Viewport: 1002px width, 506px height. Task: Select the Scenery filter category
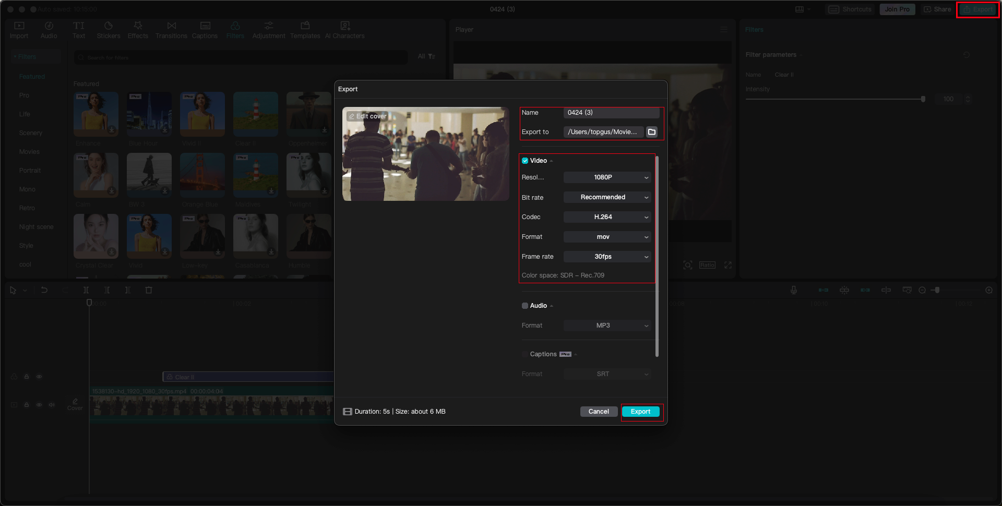click(x=31, y=133)
